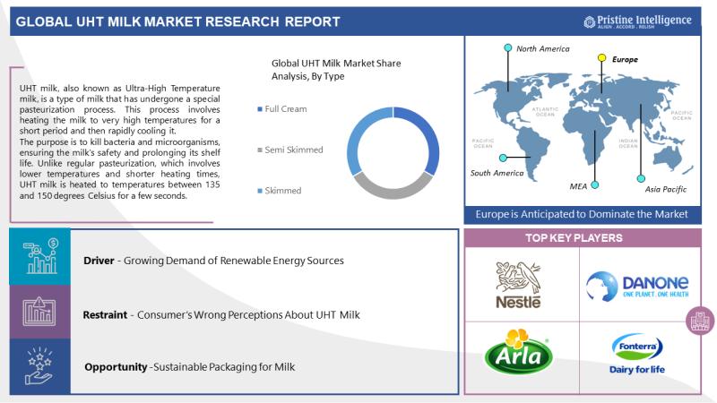Click the Danone logo

[638, 286]
